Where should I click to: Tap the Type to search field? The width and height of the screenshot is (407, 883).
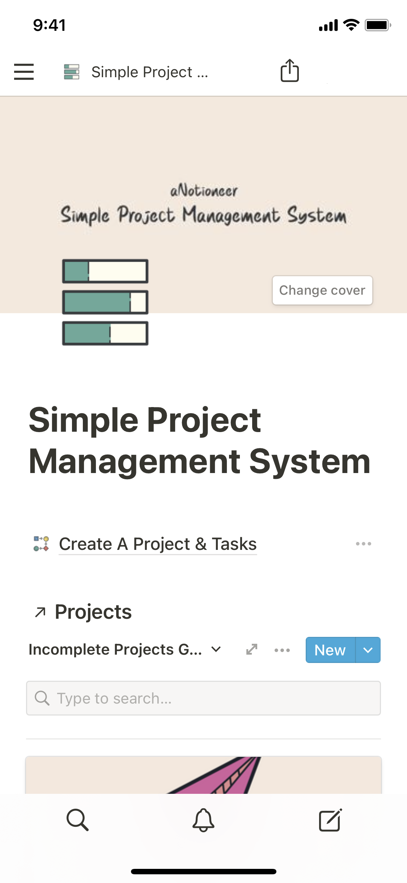click(x=203, y=698)
